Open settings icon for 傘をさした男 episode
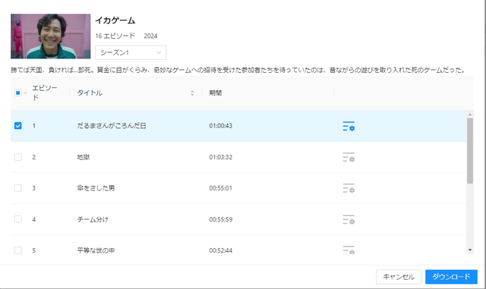The image size is (486, 289). (x=349, y=188)
